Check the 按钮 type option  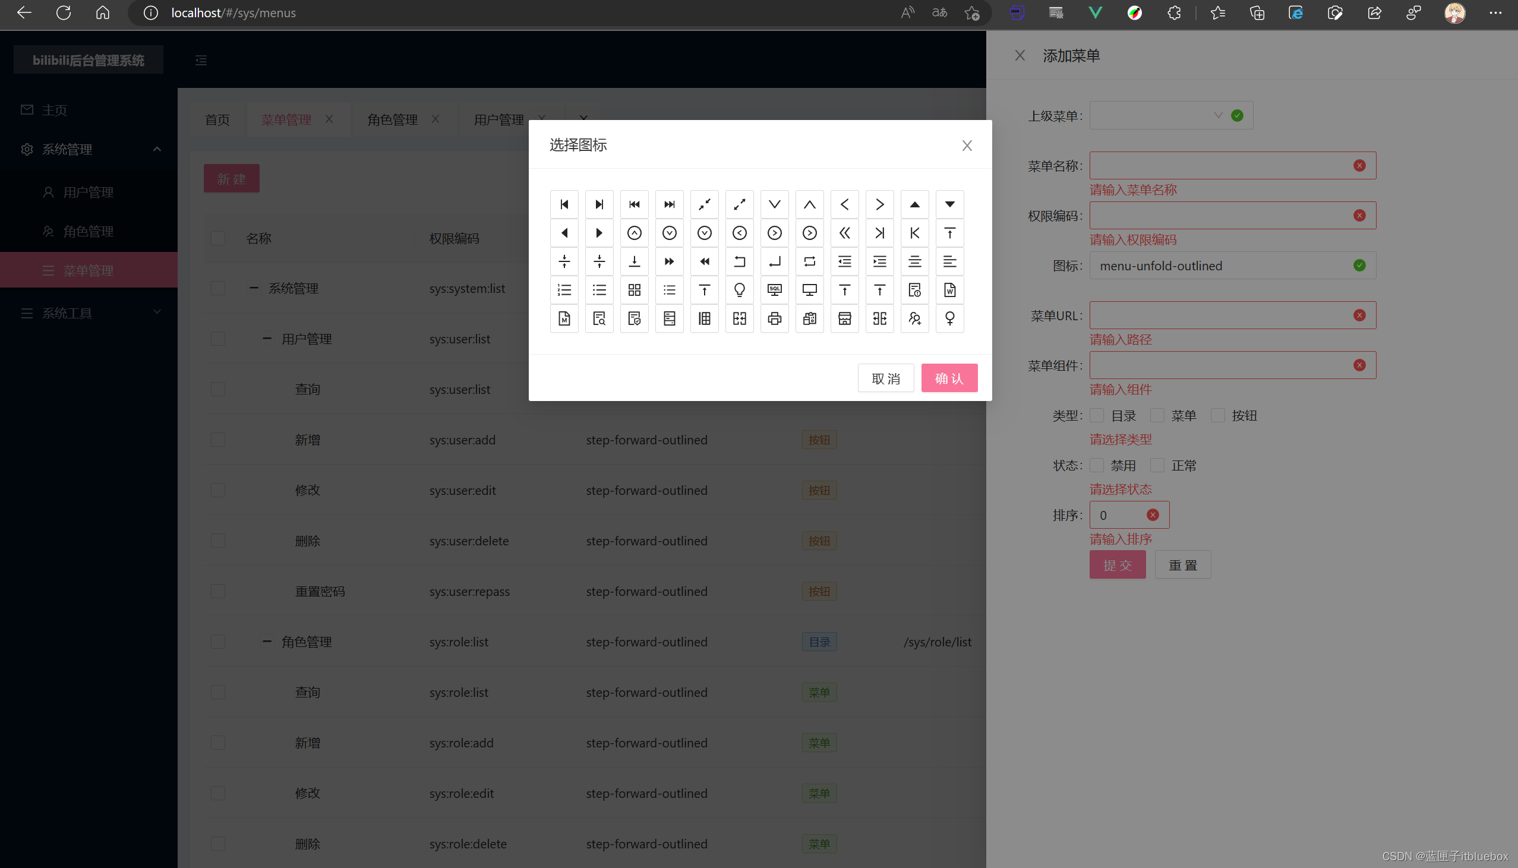coord(1217,415)
